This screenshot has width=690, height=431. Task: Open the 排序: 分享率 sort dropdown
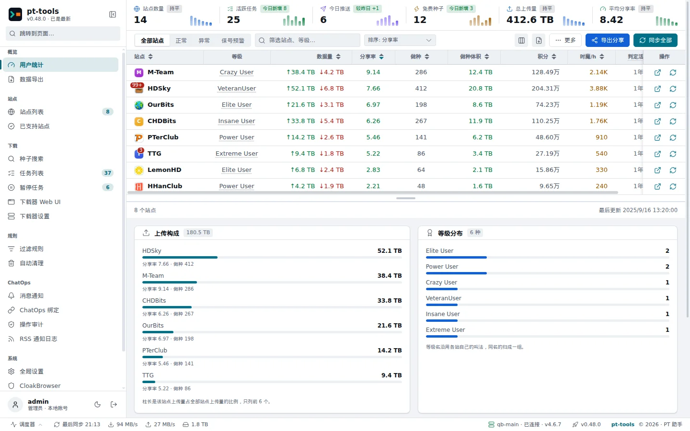400,40
